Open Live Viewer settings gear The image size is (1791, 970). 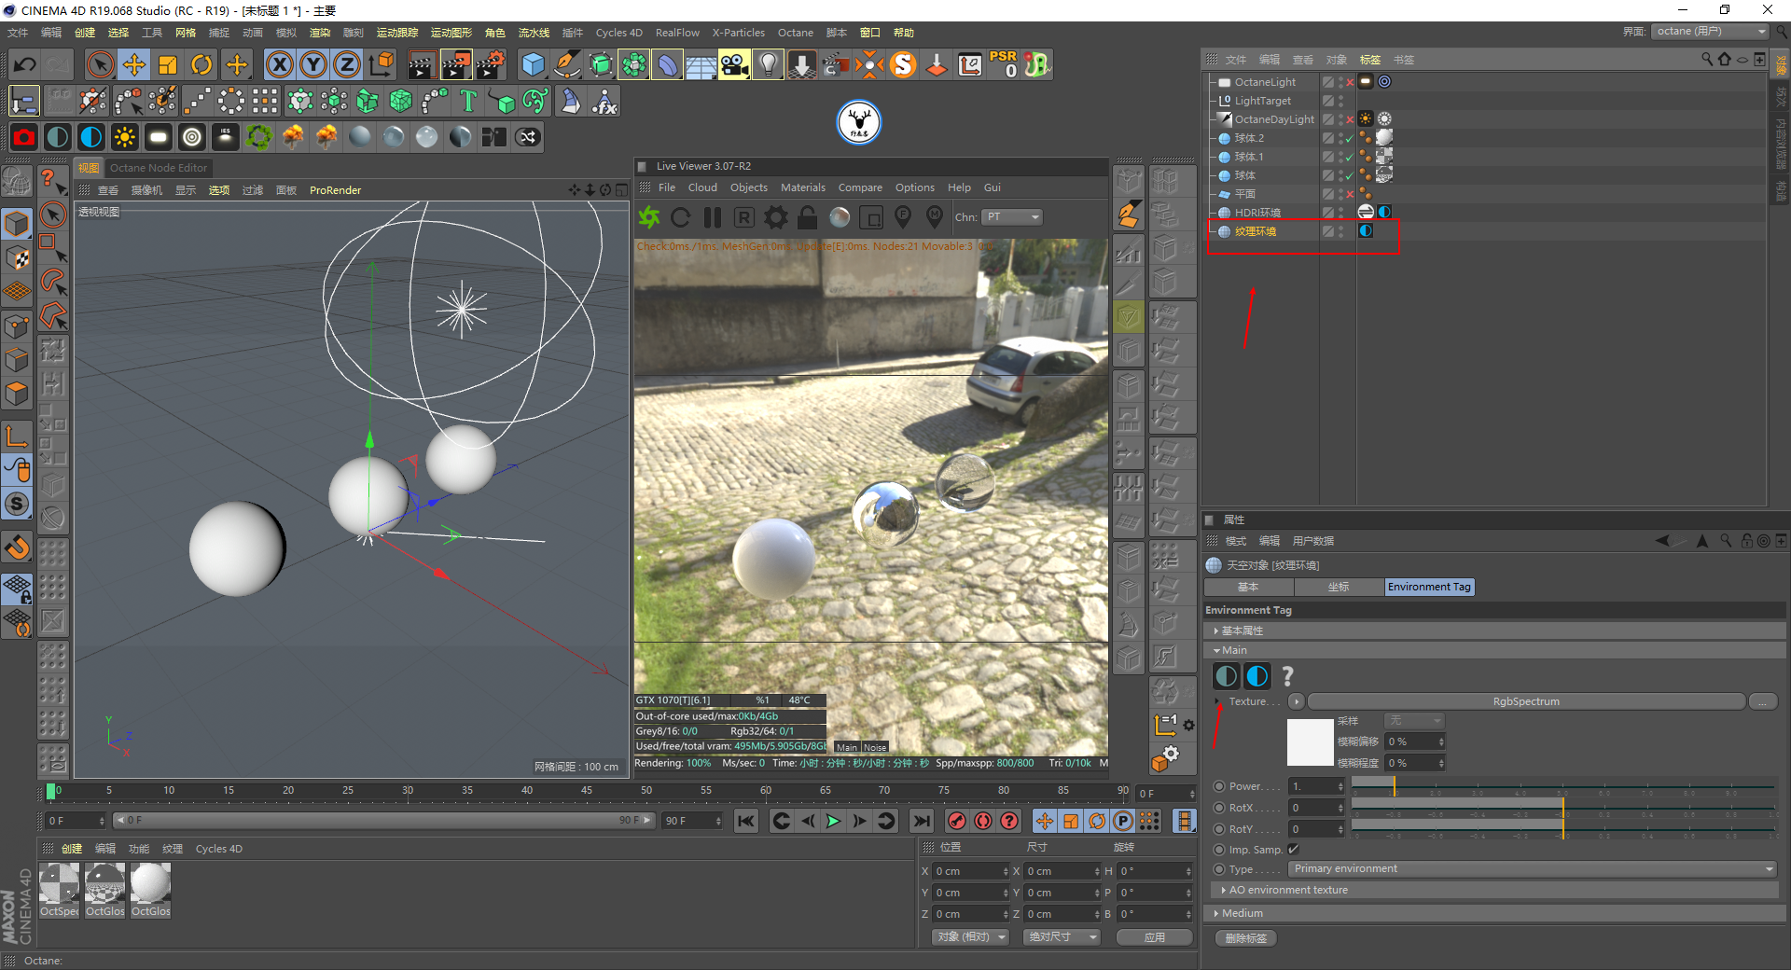pyautogui.click(x=776, y=217)
